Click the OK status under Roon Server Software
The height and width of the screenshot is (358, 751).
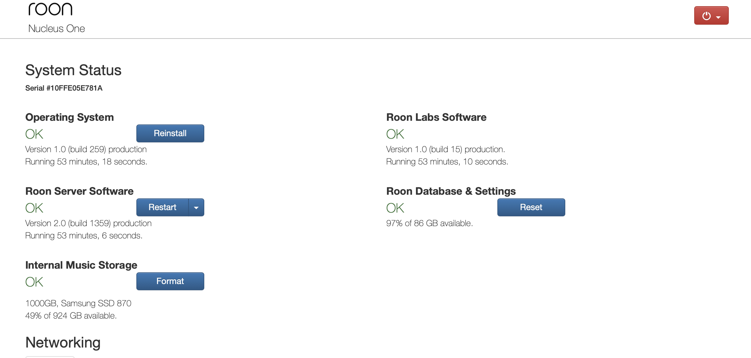point(34,208)
